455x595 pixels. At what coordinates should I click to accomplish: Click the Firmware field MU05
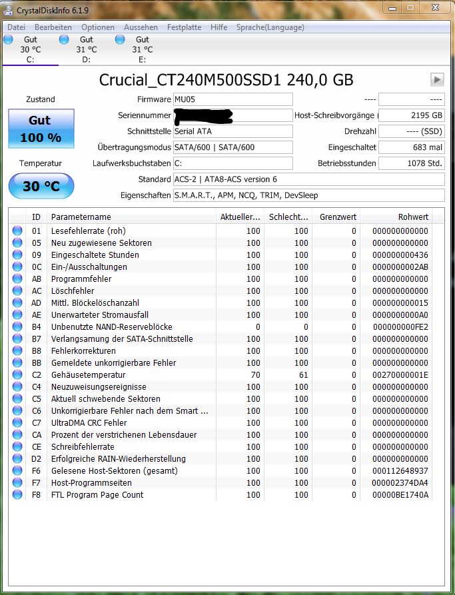pyautogui.click(x=233, y=99)
